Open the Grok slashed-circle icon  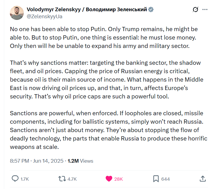click(x=195, y=10)
